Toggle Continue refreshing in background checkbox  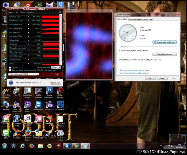(10, 70)
